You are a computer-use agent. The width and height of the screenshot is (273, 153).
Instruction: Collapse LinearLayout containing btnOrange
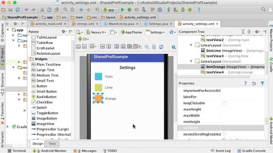coord(191,61)
